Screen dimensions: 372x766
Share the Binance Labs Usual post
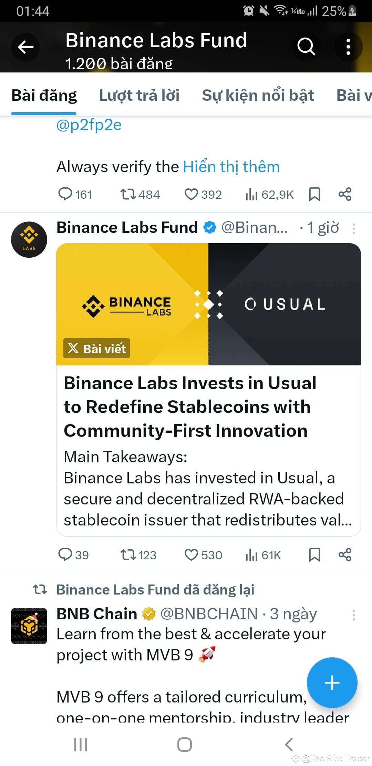click(345, 555)
